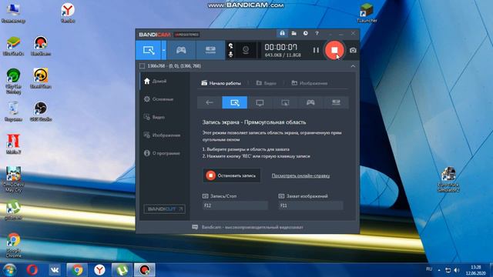
Task: Pause the current recording
Action: [316, 50]
